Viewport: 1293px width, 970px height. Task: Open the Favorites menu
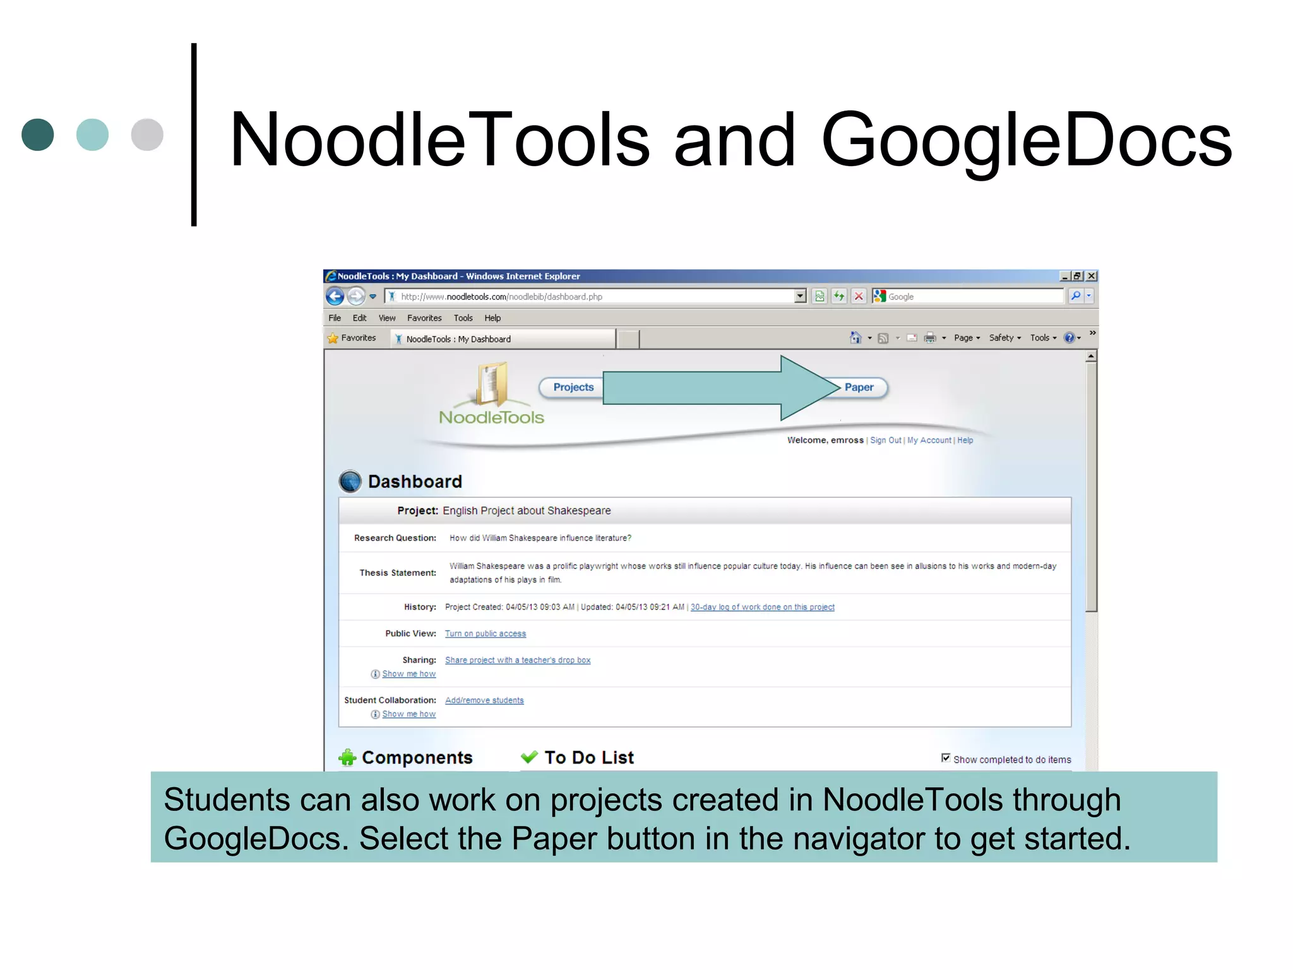click(424, 318)
